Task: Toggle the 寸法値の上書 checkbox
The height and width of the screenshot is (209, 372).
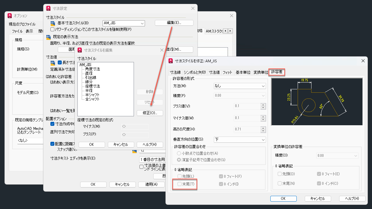Action: pos(142,167)
